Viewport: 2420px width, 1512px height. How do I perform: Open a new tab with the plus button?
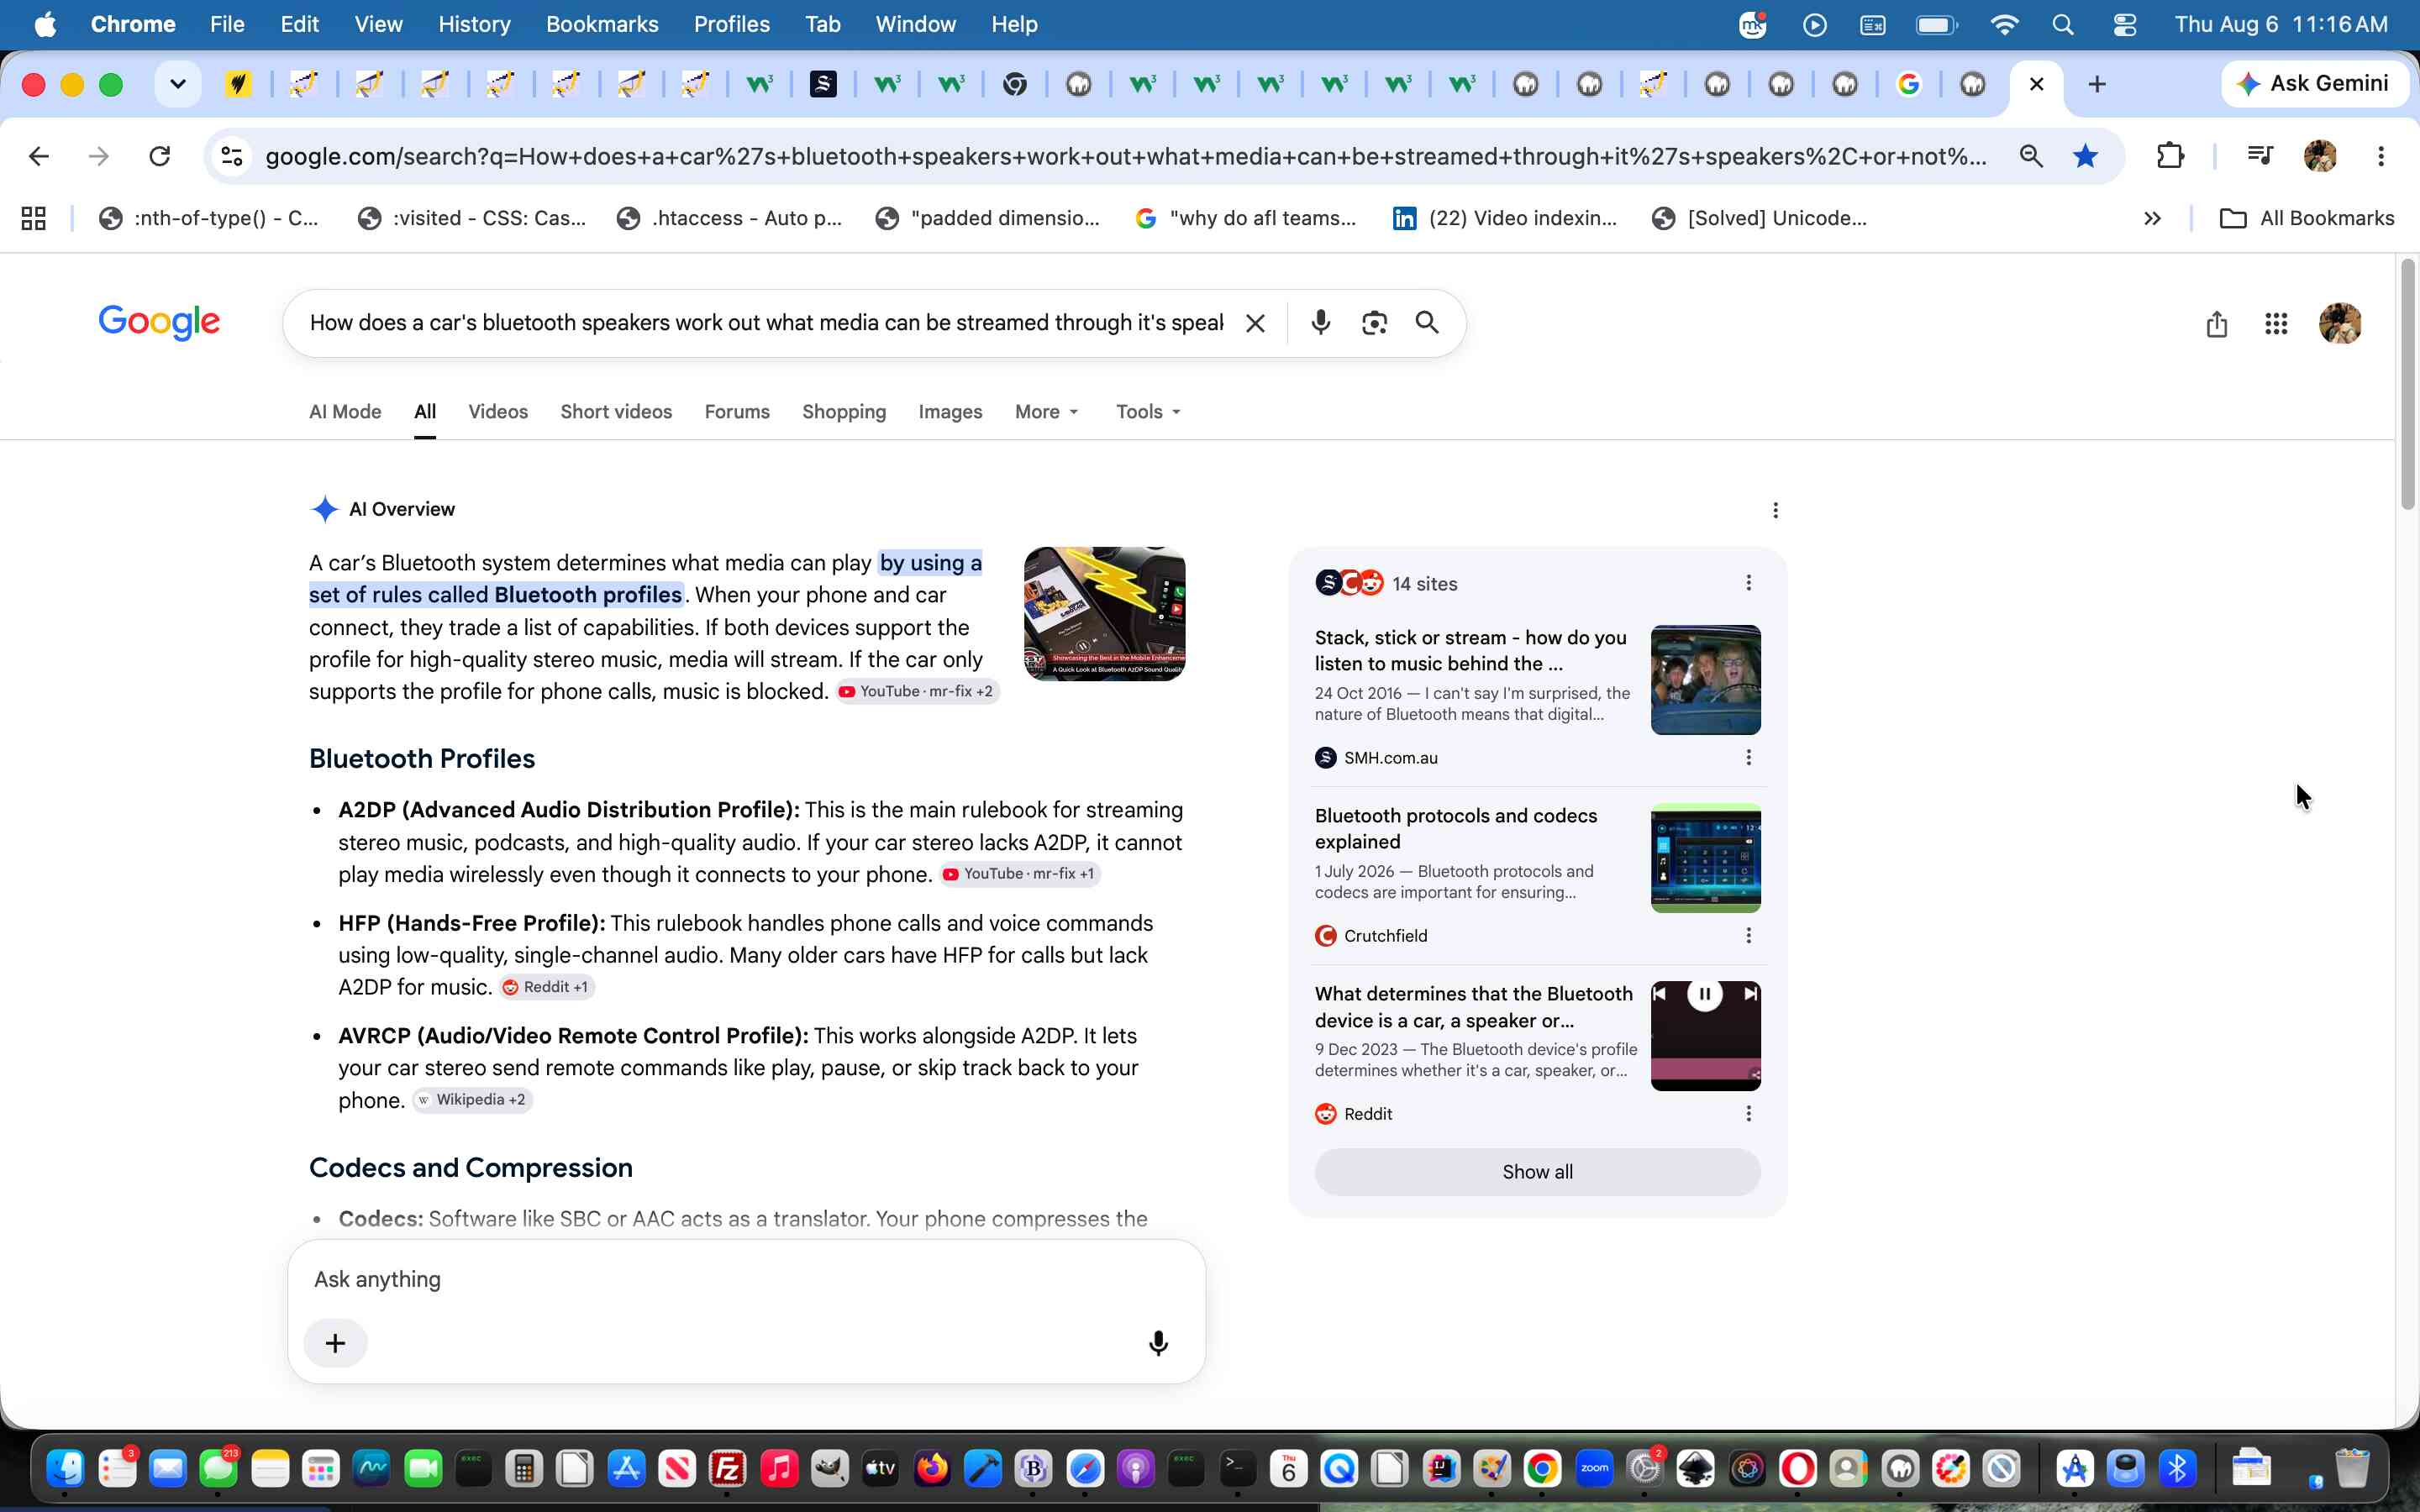click(x=2097, y=84)
